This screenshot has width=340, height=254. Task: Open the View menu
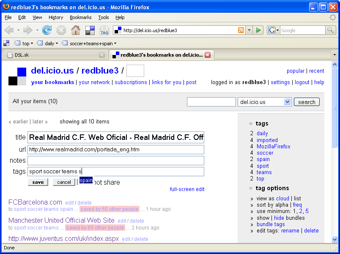coord(37,17)
